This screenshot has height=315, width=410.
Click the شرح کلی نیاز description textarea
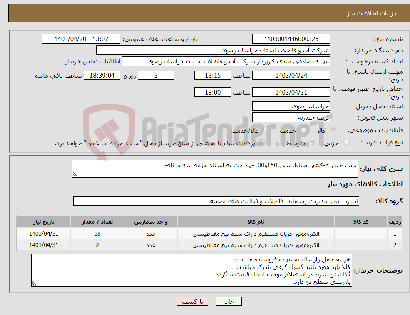click(x=215, y=169)
